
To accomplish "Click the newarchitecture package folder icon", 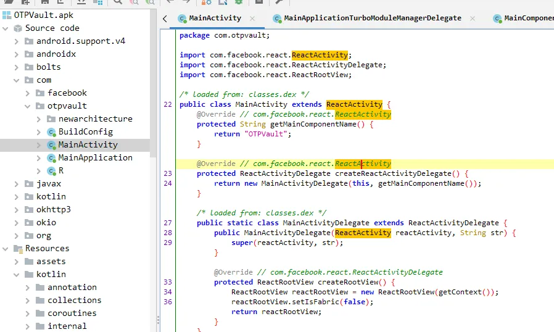I will point(51,119).
